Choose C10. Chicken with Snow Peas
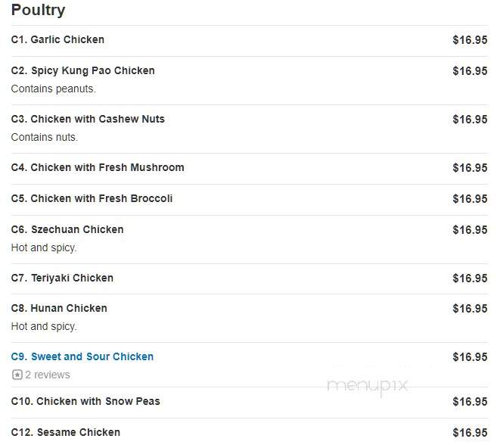This screenshot has height=448, width=503. 85,401
